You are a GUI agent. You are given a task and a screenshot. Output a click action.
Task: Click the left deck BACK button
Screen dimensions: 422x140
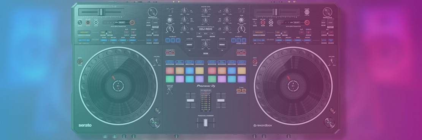coord(148,23)
